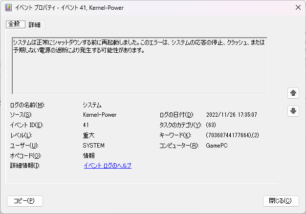Click the タスクのカテゴリ(Y) label
Image resolution: width=306 pixels, height=214 pixels.
[x=180, y=125]
